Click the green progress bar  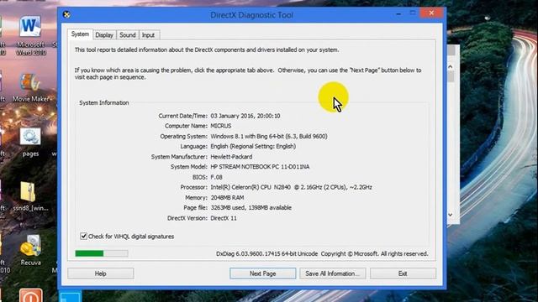[102, 253]
